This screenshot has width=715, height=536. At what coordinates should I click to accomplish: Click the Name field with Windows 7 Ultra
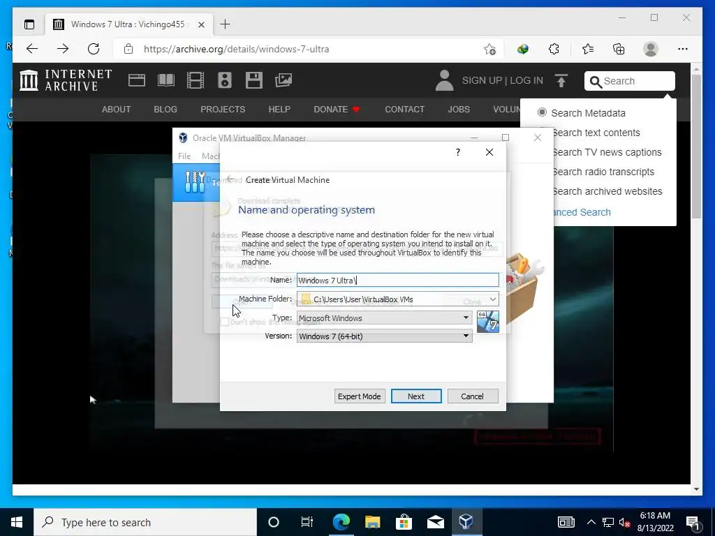tap(397, 281)
